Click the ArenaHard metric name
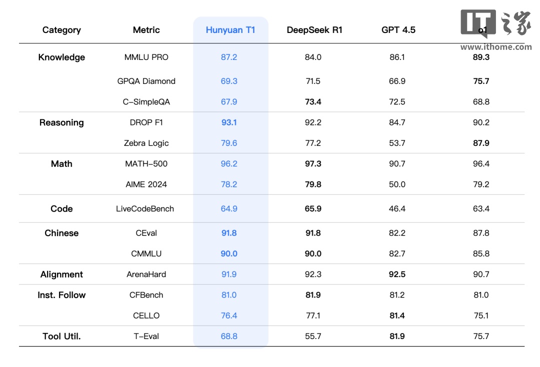 click(x=146, y=275)
